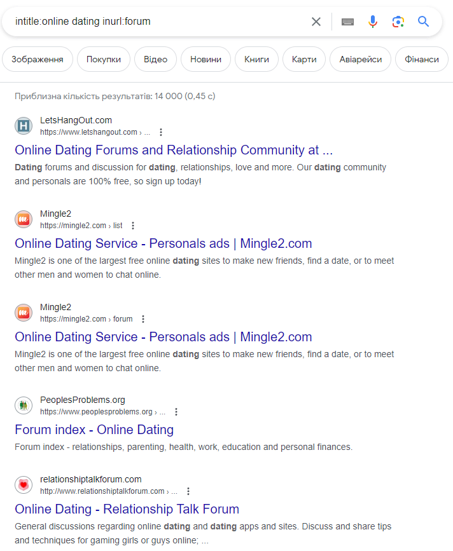Open more options for the LetsHangOut result
Image resolution: width=453 pixels, height=551 pixels.
coord(161,132)
